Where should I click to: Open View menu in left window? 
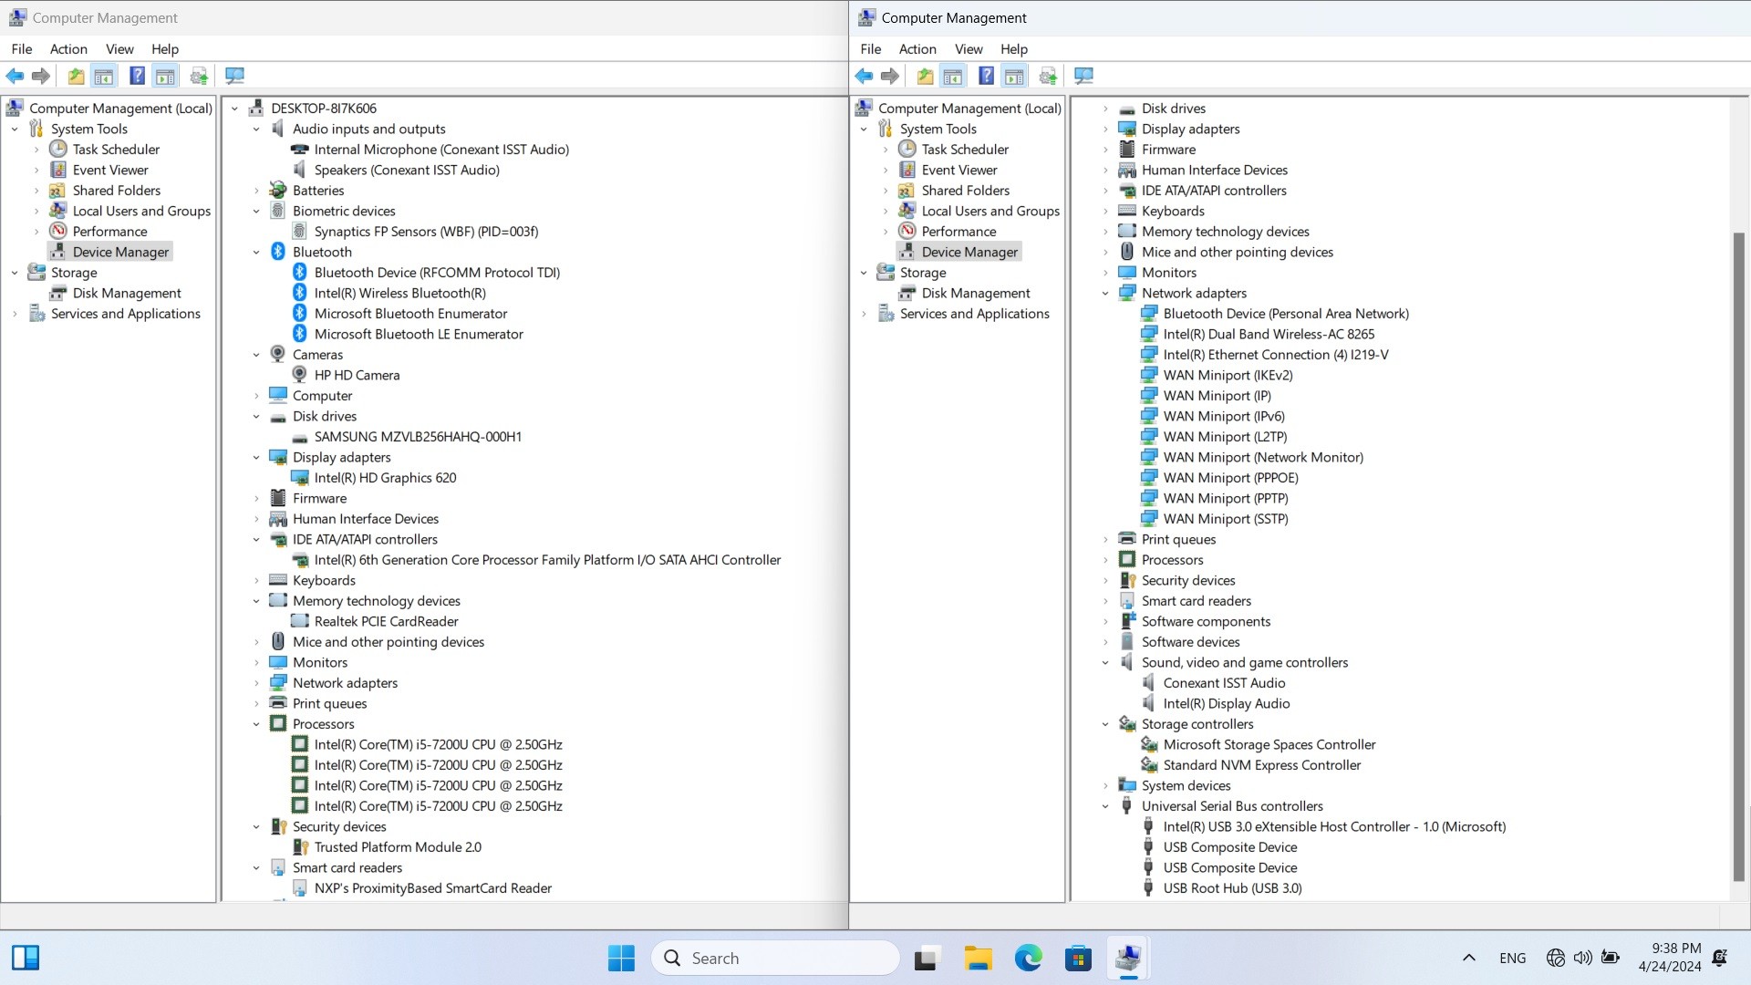(x=119, y=49)
